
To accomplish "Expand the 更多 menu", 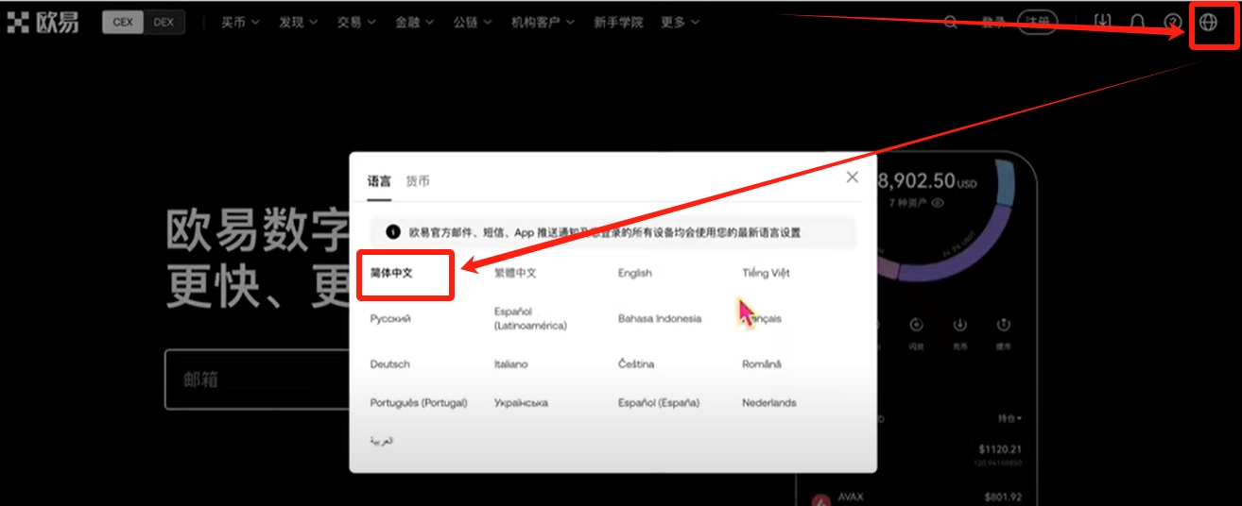I will click(x=681, y=23).
